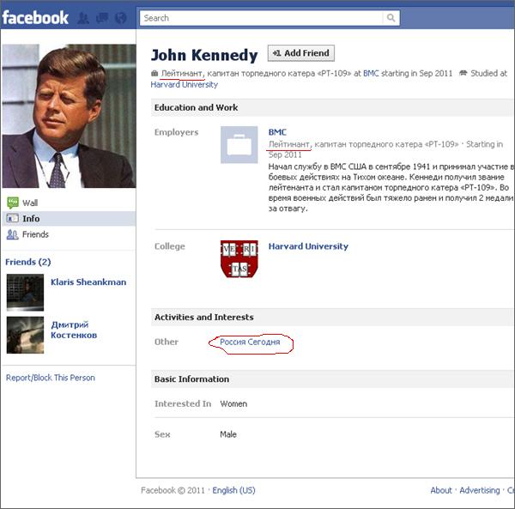Open Harvard University under College

pyautogui.click(x=308, y=246)
